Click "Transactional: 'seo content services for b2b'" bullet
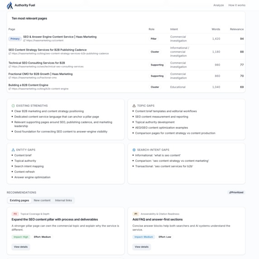Image resolution: width=259 pixels, height=259 pixels. point(164,166)
